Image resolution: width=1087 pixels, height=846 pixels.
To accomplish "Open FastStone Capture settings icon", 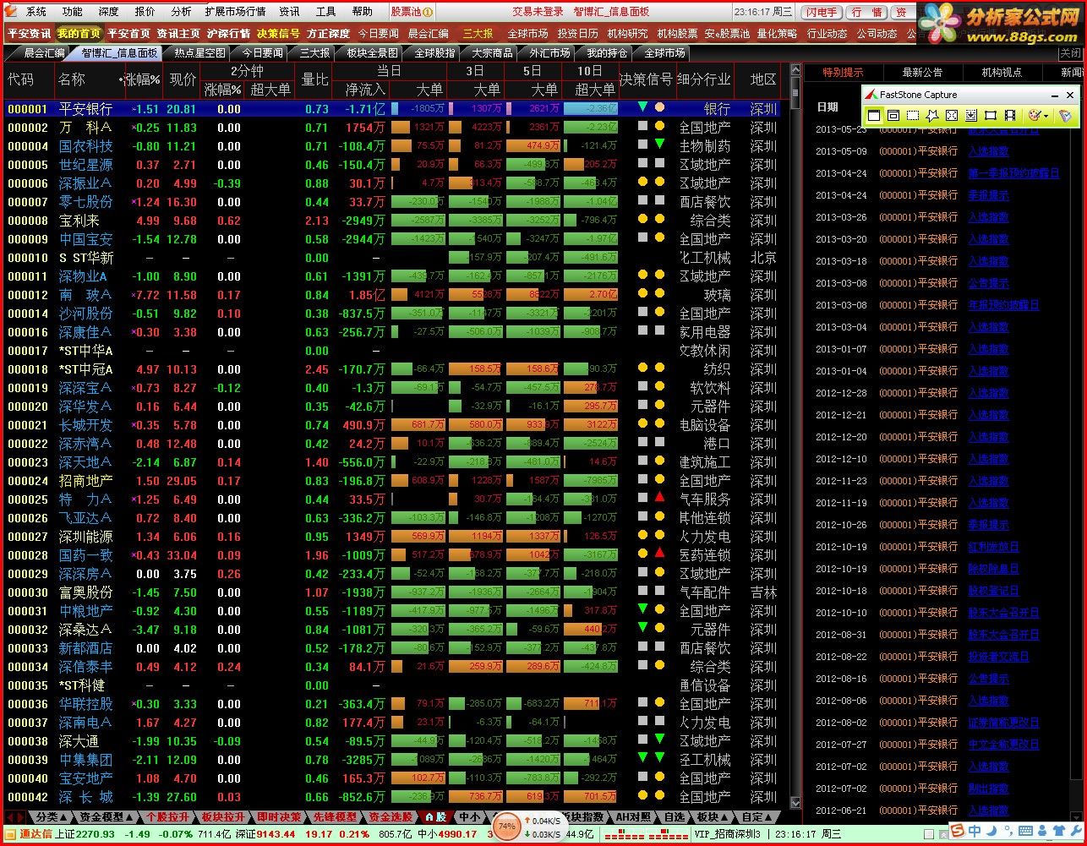I will 1065,116.
